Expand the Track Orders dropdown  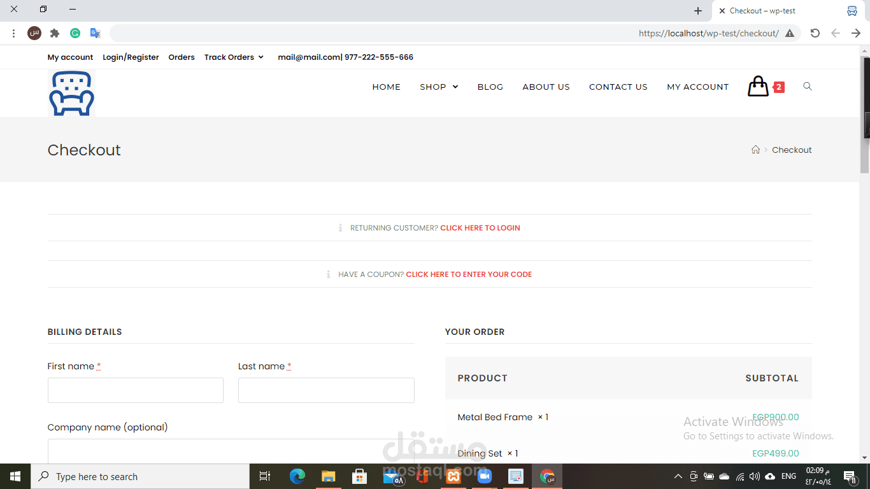tap(234, 57)
